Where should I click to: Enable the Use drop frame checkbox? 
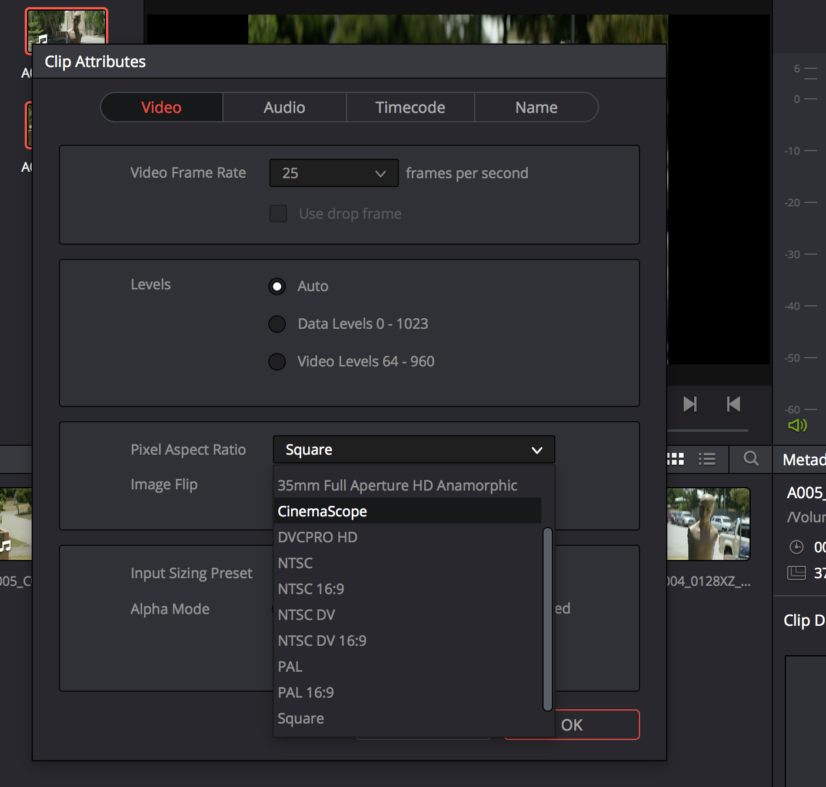click(278, 214)
